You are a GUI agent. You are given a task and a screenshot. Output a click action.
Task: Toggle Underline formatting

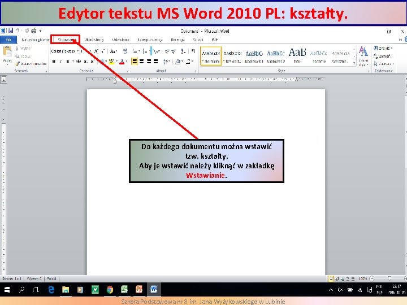68,62
